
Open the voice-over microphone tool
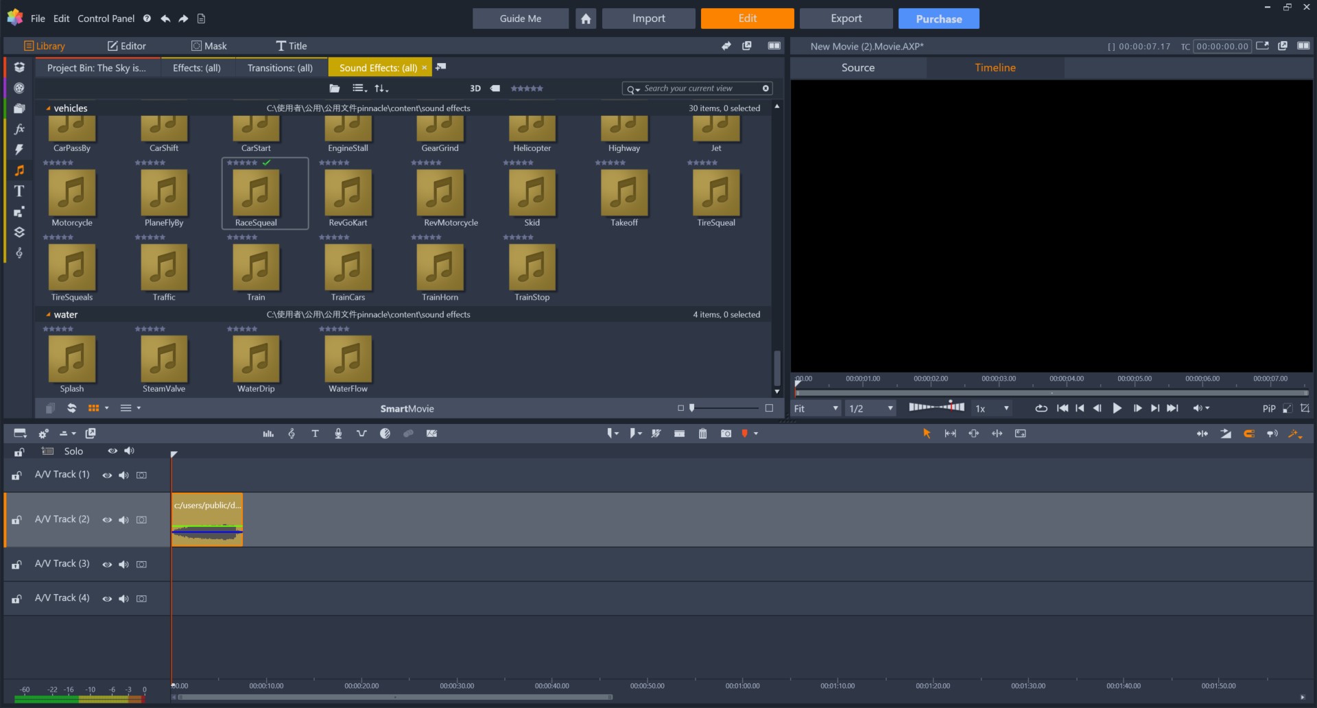338,434
